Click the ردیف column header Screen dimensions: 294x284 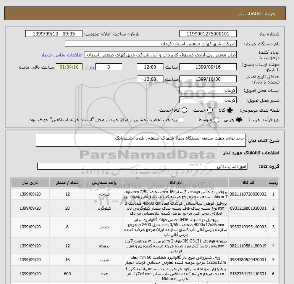tap(273, 183)
